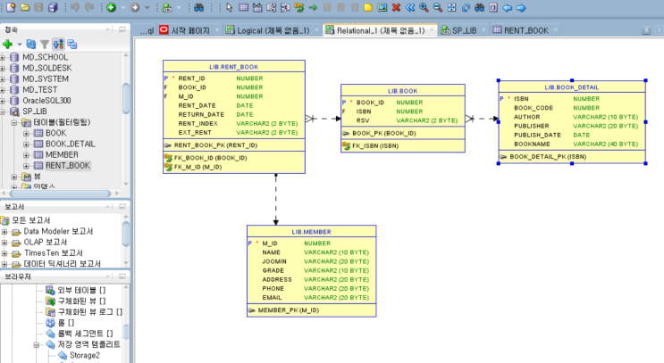The width and height of the screenshot is (664, 363).
Task: Select the New Table tool
Action: click(243, 7)
